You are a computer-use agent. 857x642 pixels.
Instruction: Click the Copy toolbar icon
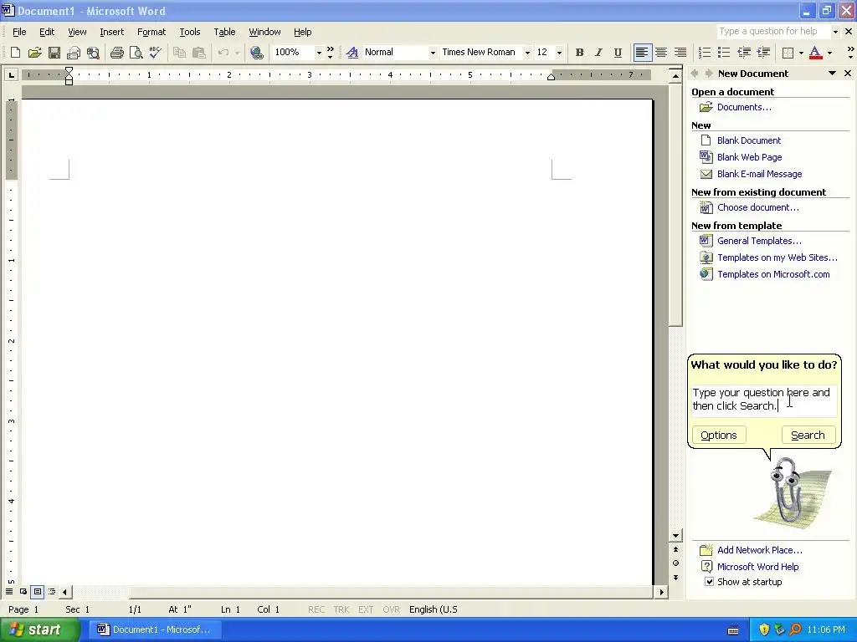point(179,53)
